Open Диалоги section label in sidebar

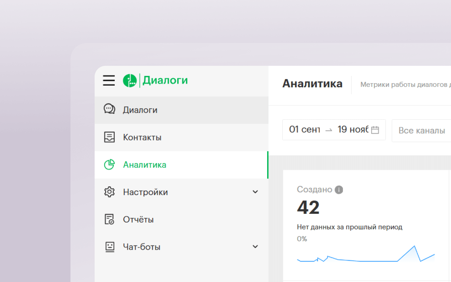(140, 110)
